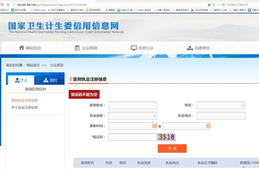Click the 医师姓名 input field
The image size is (259, 171).
(x=133, y=105)
